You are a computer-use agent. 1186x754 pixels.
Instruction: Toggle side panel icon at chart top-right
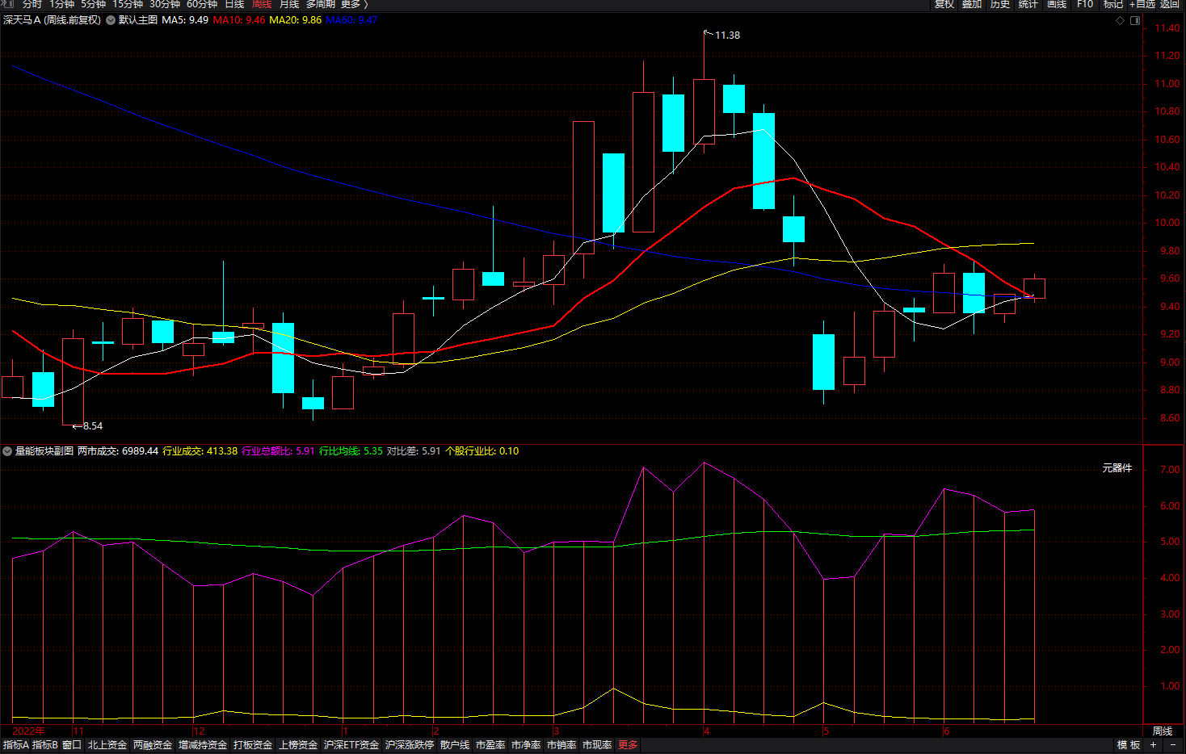pyautogui.click(x=1135, y=20)
